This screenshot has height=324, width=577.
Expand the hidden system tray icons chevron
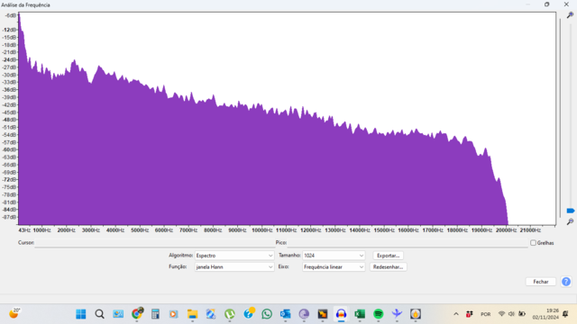click(x=456, y=314)
